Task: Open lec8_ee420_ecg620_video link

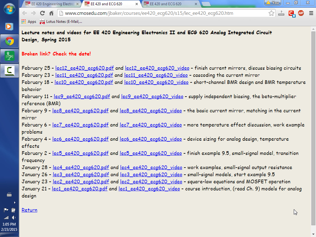Action: click(151, 111)
